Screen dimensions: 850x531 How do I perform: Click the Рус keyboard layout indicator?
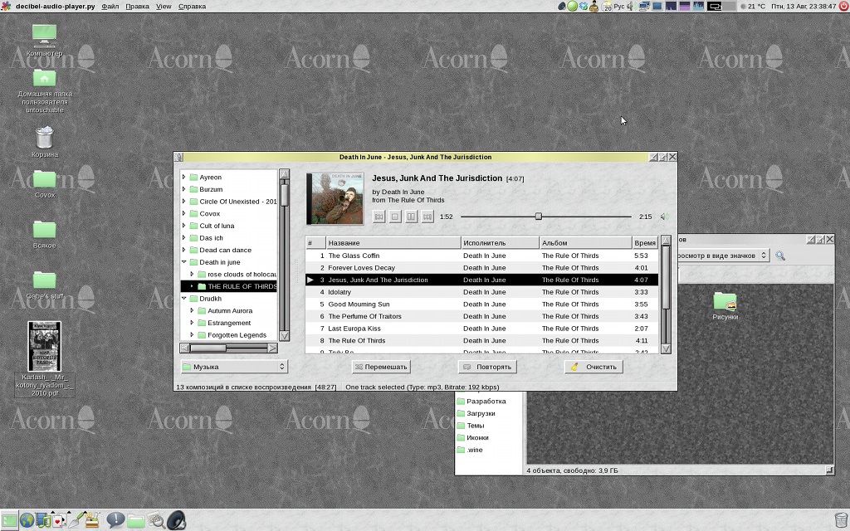618,7
